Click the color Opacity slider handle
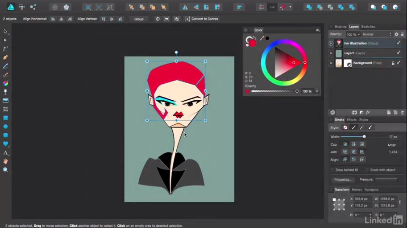 tap(297, 91)
